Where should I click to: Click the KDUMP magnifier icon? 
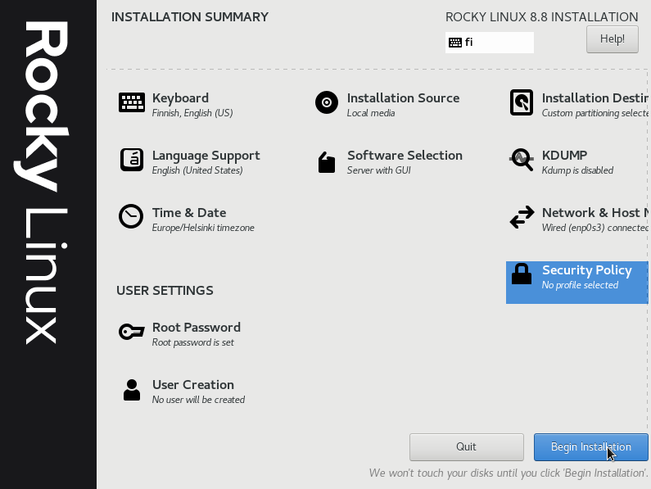click(x=522, y=160)
